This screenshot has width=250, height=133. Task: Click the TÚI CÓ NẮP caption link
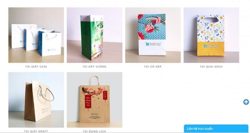click(153, 66)
